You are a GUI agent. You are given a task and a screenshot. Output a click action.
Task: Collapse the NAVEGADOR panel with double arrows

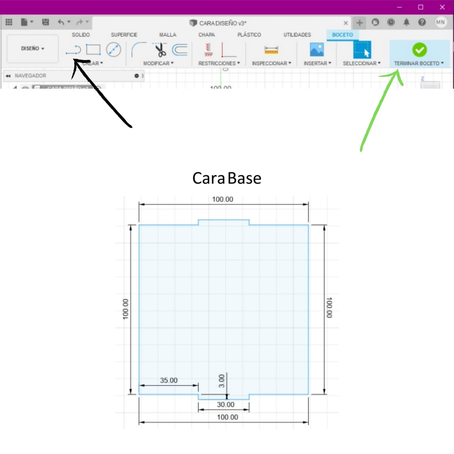8,76
